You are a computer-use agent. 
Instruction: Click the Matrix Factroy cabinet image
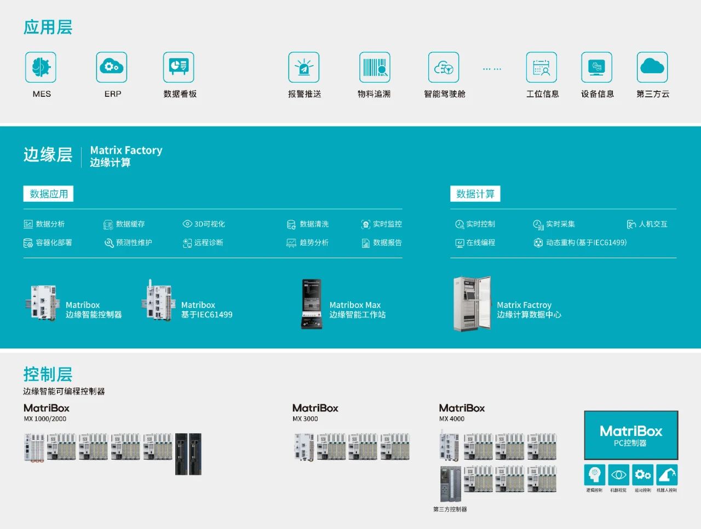tap(472, 304)
